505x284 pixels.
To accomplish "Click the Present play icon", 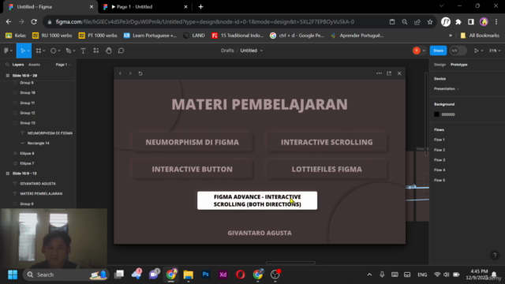I will (476, 50).
